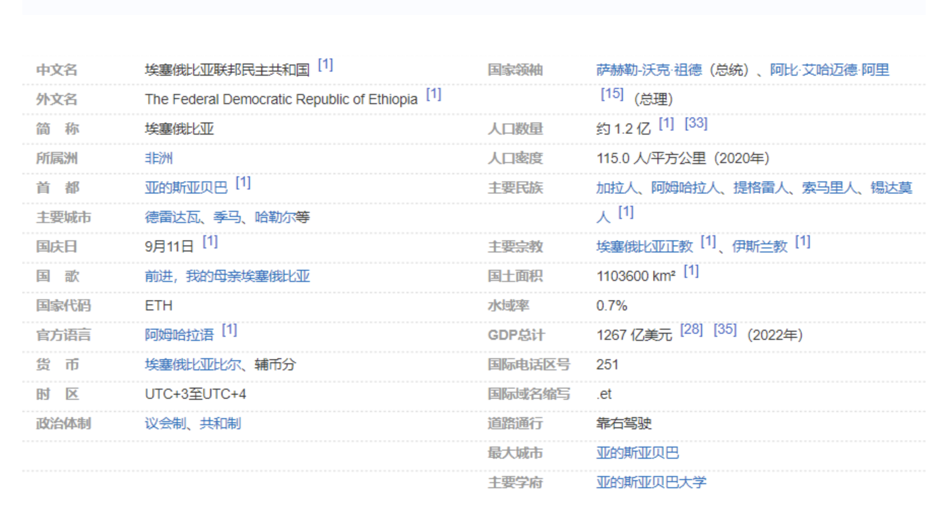
Task: Click the 政治体制 field label
Action: (64, 424)
